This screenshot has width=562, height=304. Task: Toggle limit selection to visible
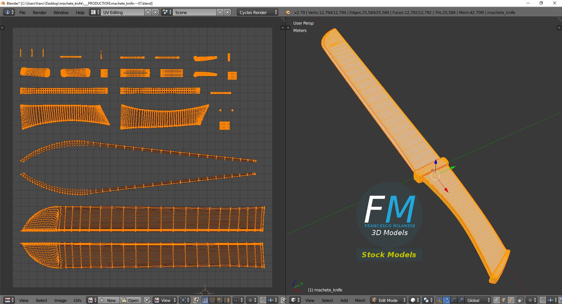click(520, 300)
